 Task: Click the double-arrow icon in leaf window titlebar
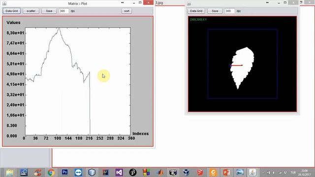tap(267, 2)
